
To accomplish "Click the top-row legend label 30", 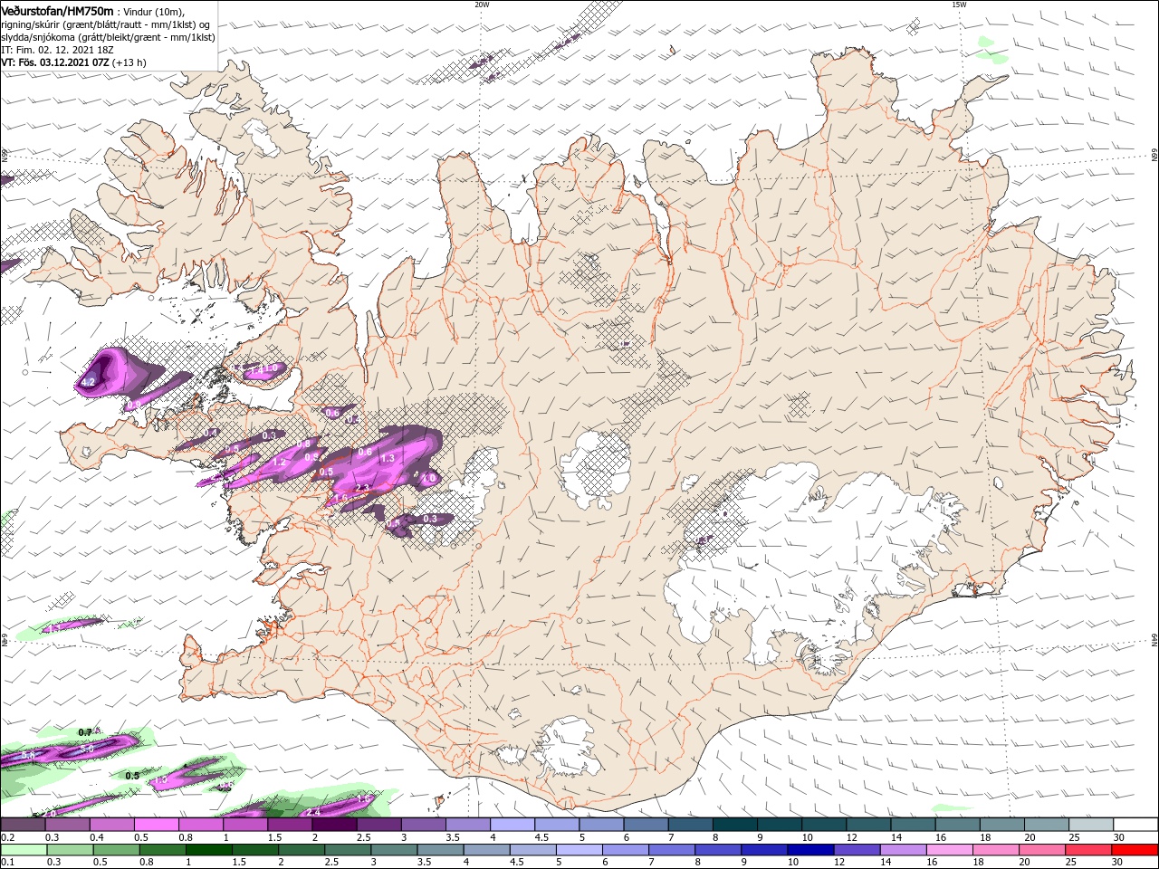I will pyautogui.click(x=1118, y=837).
